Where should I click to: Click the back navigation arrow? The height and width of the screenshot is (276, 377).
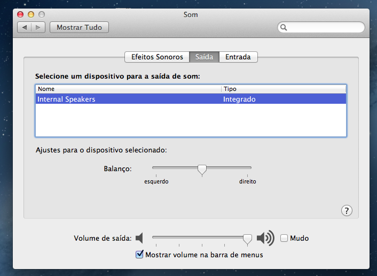25,27
